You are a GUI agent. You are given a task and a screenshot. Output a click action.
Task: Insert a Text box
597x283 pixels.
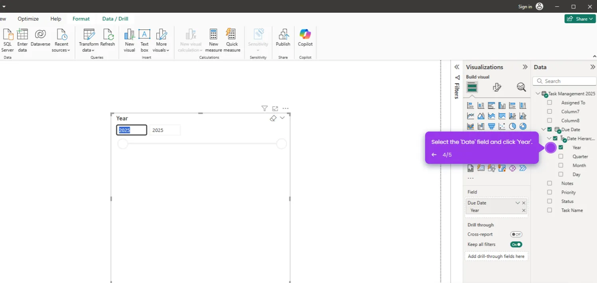click(144, 40)
